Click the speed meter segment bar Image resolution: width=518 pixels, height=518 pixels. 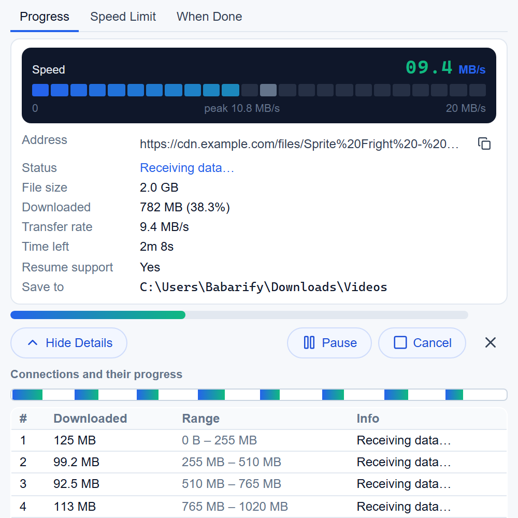coord(258,90)
